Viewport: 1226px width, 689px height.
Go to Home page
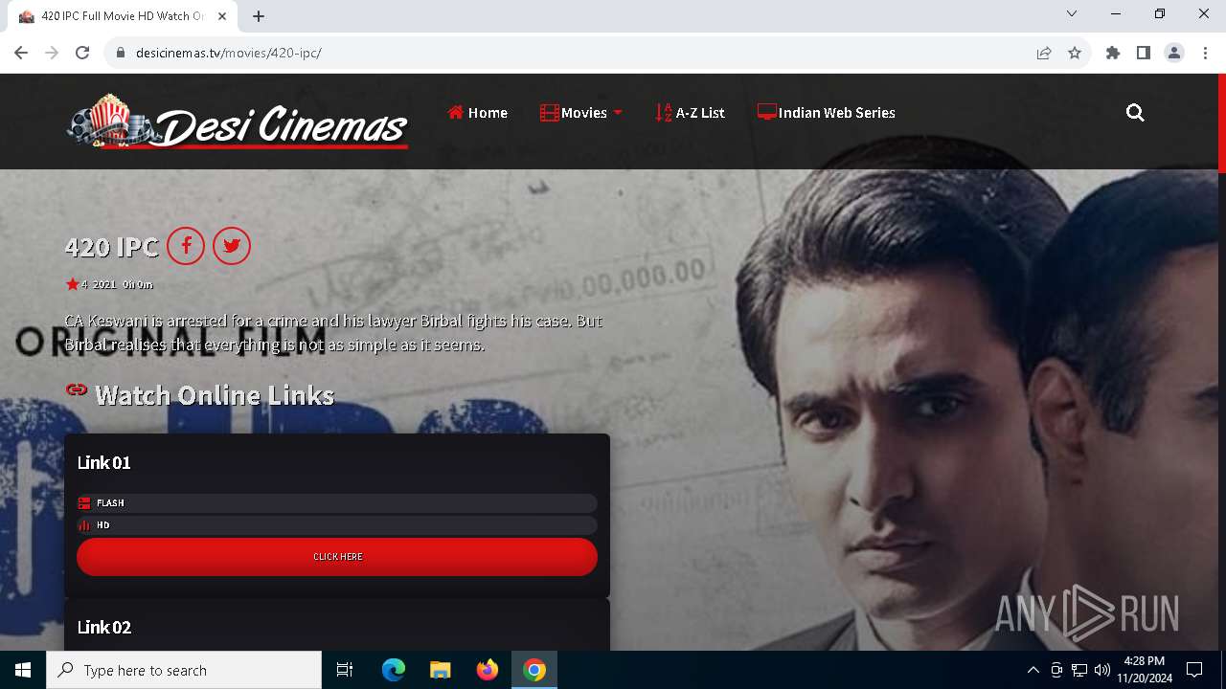pyautogui.click(x=478, y=113)
